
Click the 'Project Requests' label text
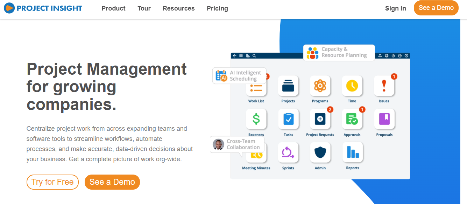coord(320,135)
